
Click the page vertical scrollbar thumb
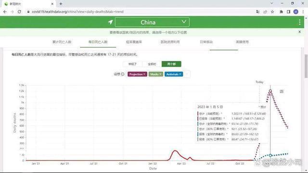pos(306,66)
